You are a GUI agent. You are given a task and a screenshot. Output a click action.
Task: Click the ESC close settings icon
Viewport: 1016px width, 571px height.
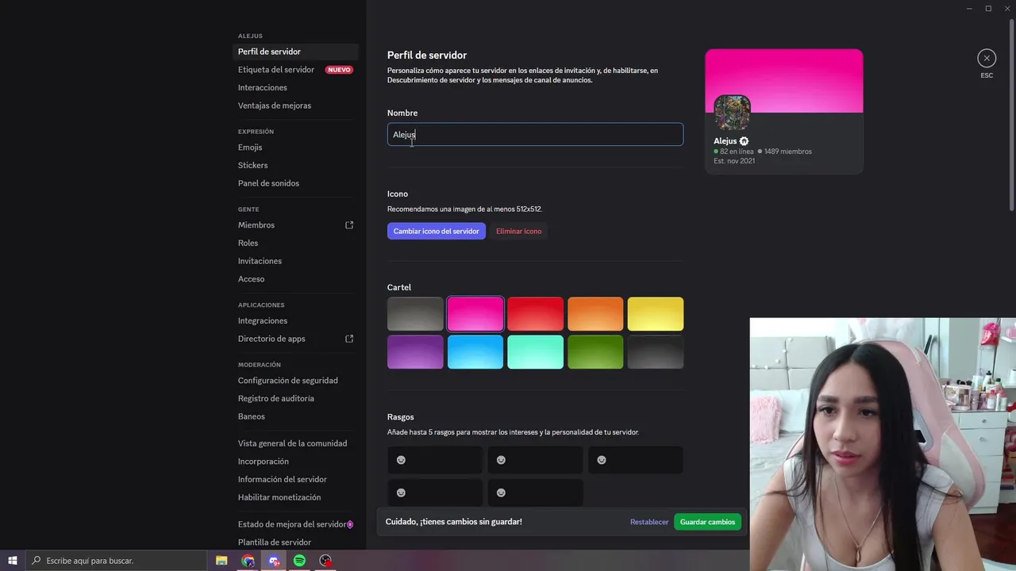pos(987,58)
